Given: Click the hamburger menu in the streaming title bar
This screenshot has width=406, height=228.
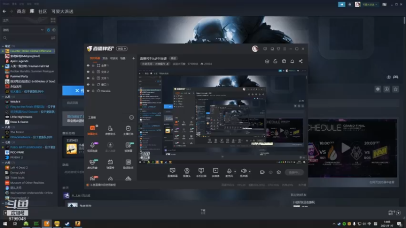Looking at the screenshot, I should (x=285, y=49).
